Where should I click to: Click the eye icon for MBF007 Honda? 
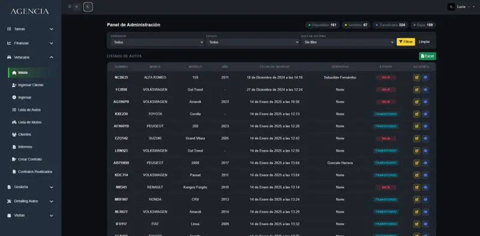coord(425,199)
